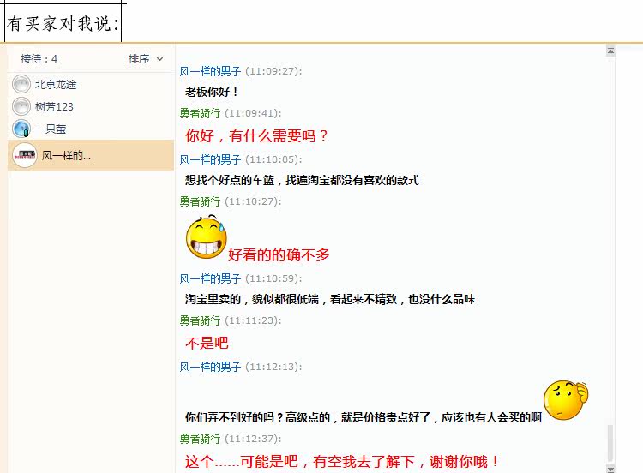
Task: Click reply 不是吧
Action: tap(207, 343)
